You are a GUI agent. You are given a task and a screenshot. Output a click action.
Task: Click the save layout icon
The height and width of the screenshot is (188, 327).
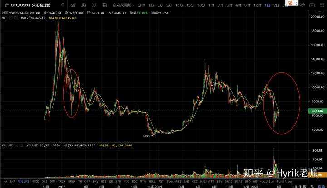coord(105,5)
